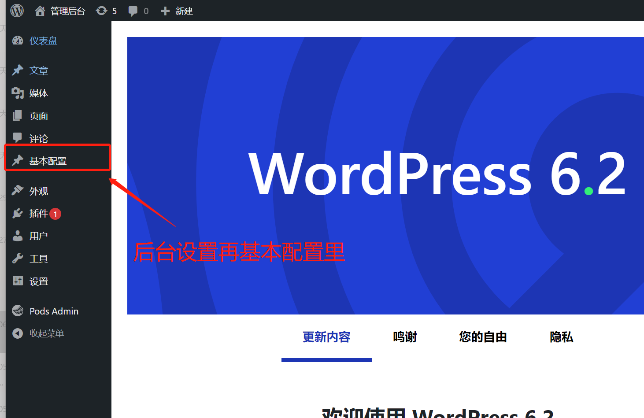Viewport: 644px width, 418px height.
Task: Click the plus icon for 新建
Action: pyautogui.click(x=165, y=11)
